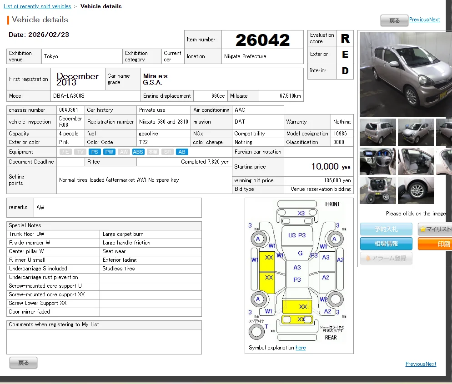452x384 pixels.
Task: Open the large main photo of the pink car
Action: [406, 75]
